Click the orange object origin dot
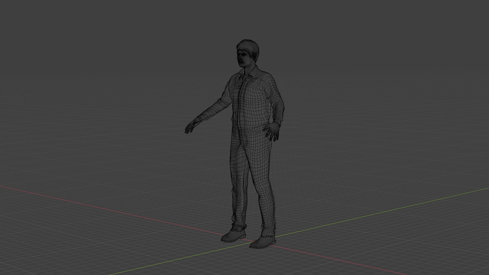Screen dimensions: 489x275 [x=254, y=242]
